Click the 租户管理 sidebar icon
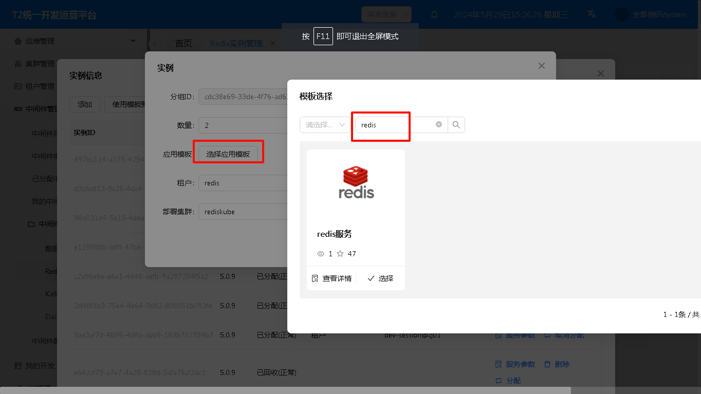The width and height of the screenshot is (701, 394). click(x=18, y=86)
